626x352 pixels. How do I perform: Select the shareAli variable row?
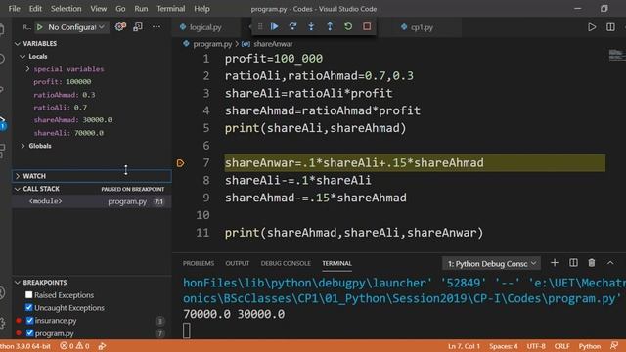pyautogui.click(x=92, y=133)
